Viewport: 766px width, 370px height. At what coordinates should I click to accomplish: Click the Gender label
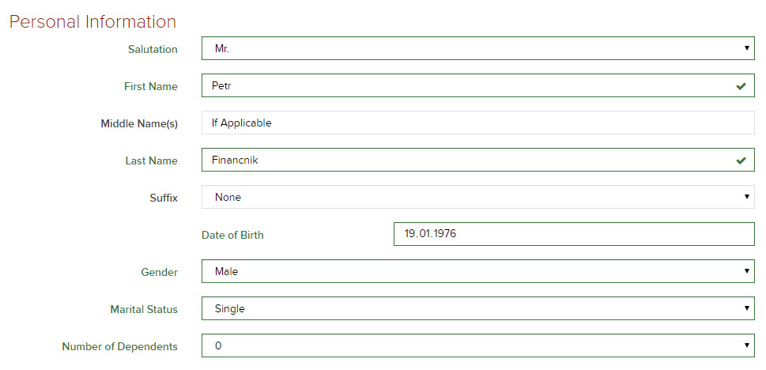(x=160, y=272)
